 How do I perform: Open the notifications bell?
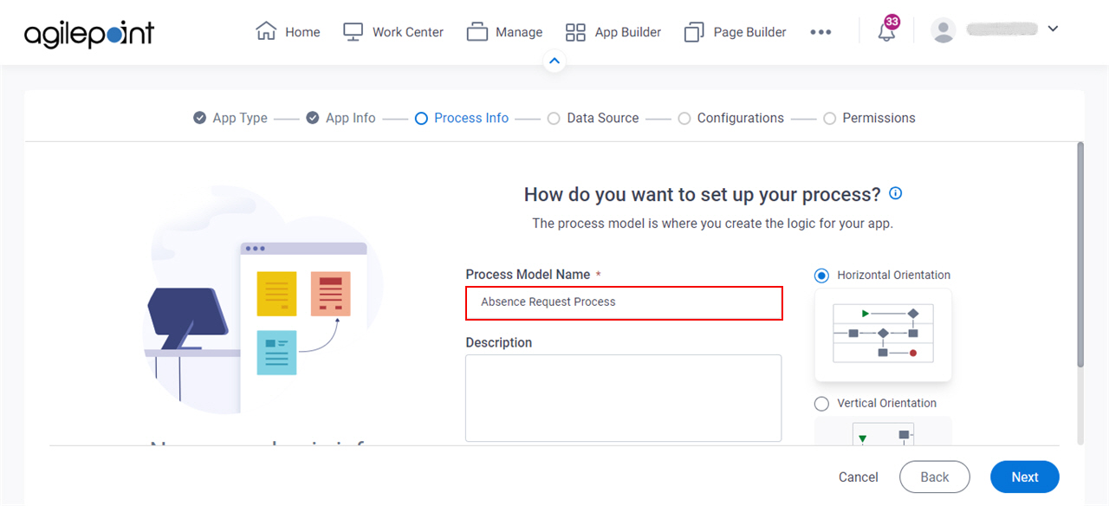[x=886, y=33]
